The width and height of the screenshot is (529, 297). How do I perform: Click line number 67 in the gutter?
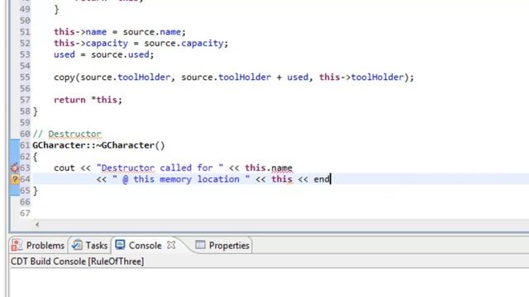(x=25, y=213)
